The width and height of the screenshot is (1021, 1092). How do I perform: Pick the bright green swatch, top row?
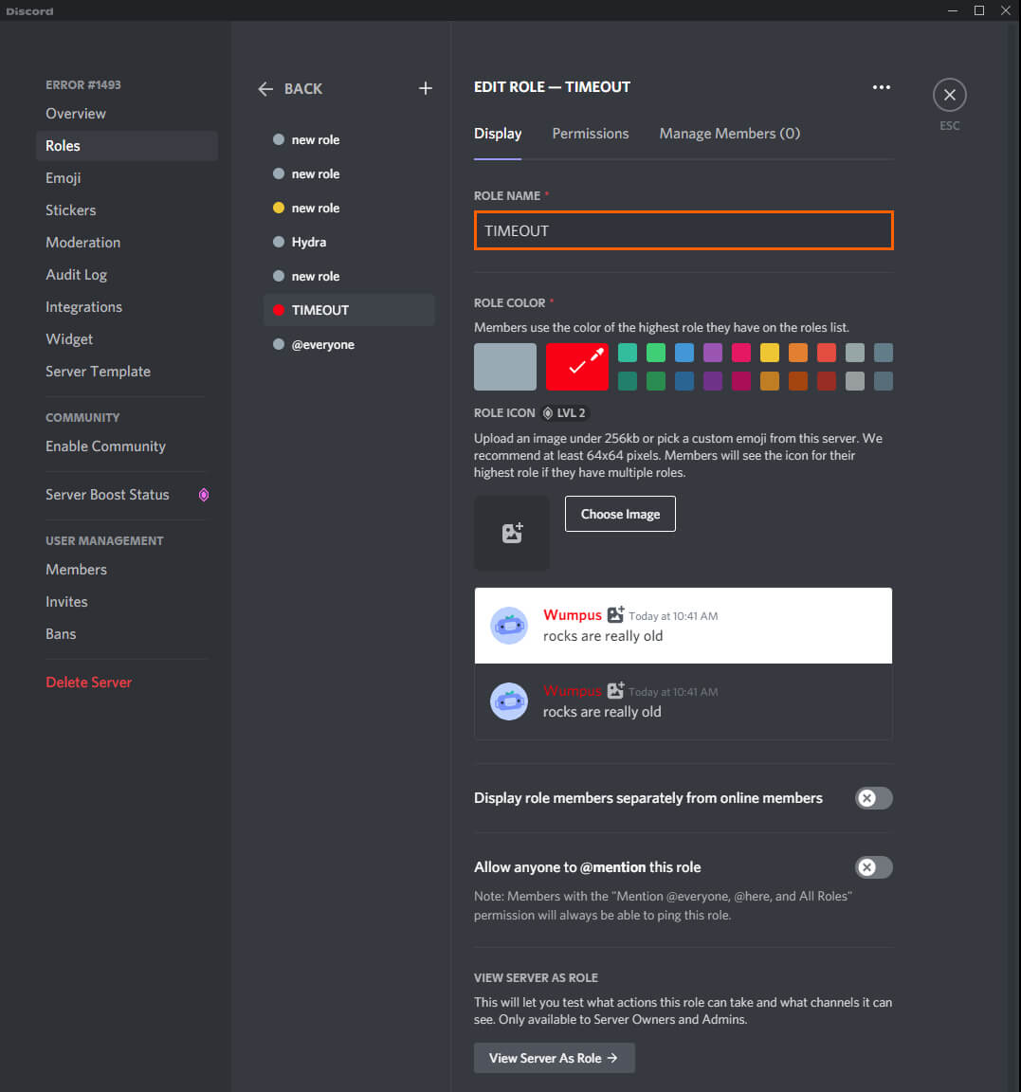coord(656,353)
